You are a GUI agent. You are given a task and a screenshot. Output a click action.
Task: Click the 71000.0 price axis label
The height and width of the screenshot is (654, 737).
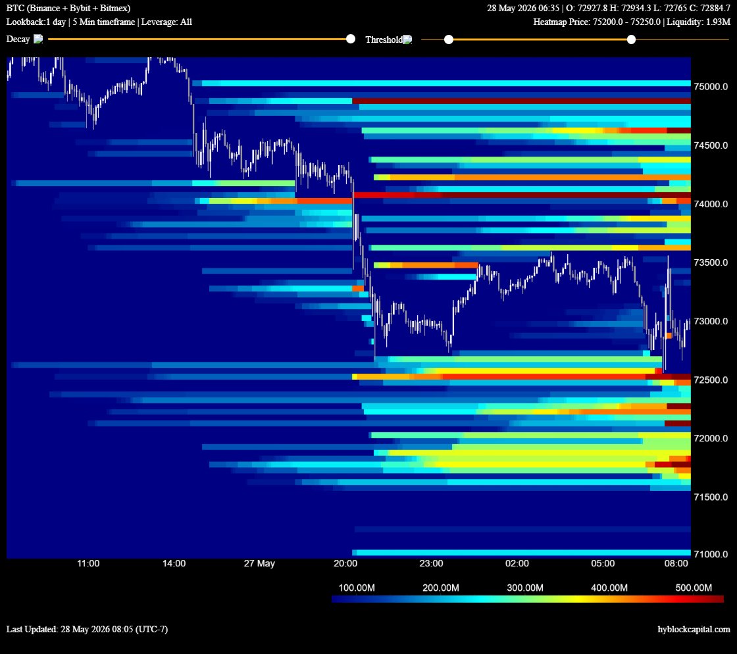coord(711,554)
